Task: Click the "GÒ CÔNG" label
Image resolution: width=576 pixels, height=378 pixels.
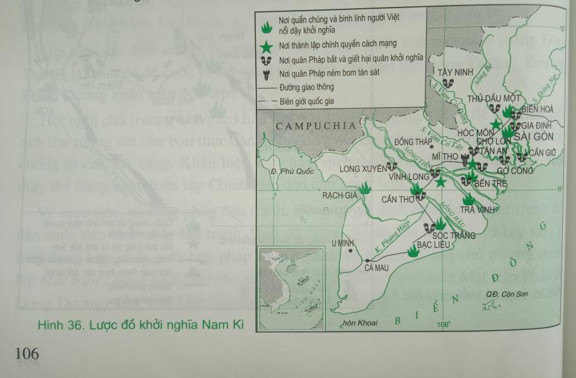Action: pyautogui.click(x=515, y=171)
